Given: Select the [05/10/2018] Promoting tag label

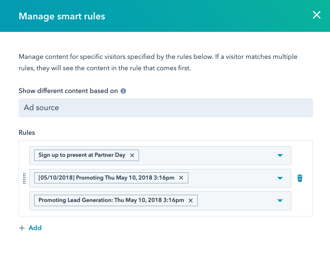Looking at the screenshot, I should (106, 178).
